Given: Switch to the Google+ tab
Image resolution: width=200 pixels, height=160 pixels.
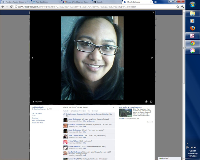Looking at the screenshot, I should click(x=107, y=2).
